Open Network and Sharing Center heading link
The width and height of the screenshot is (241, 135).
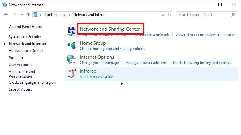(110, 29)
